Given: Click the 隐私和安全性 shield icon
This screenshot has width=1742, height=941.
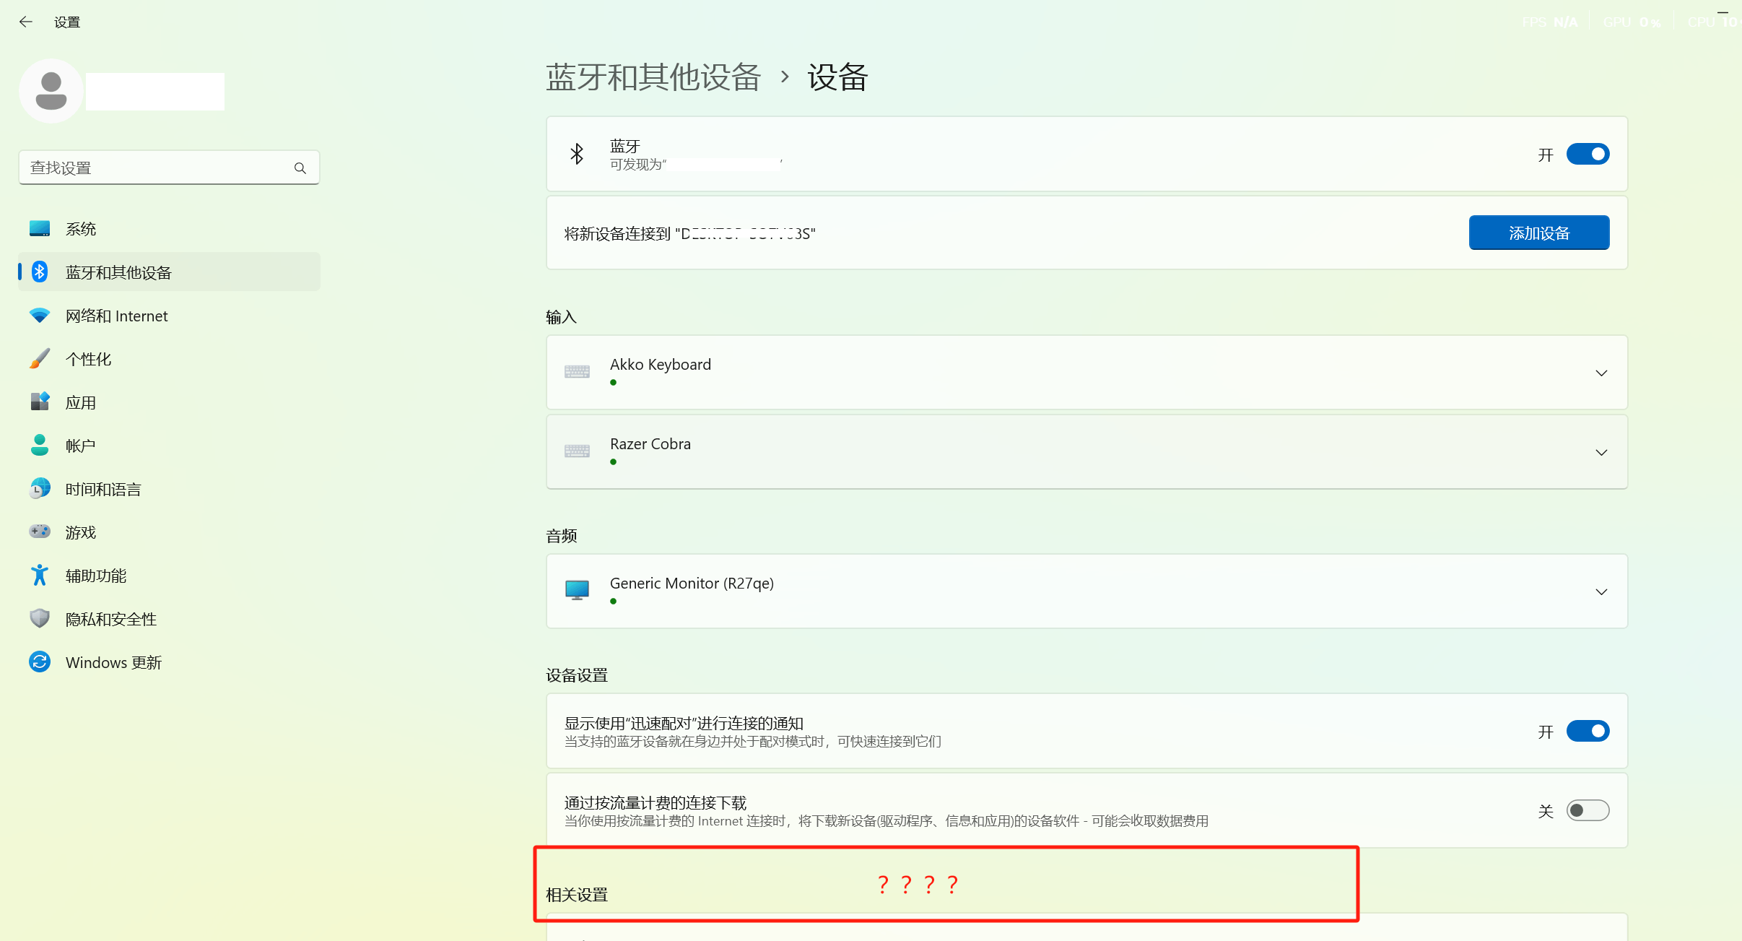Looking at the screenshot, I should coord(40,618).
